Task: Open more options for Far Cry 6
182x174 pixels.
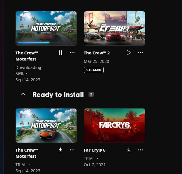Action: 141,150
